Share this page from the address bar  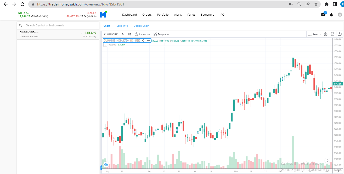tap(308, 4)
